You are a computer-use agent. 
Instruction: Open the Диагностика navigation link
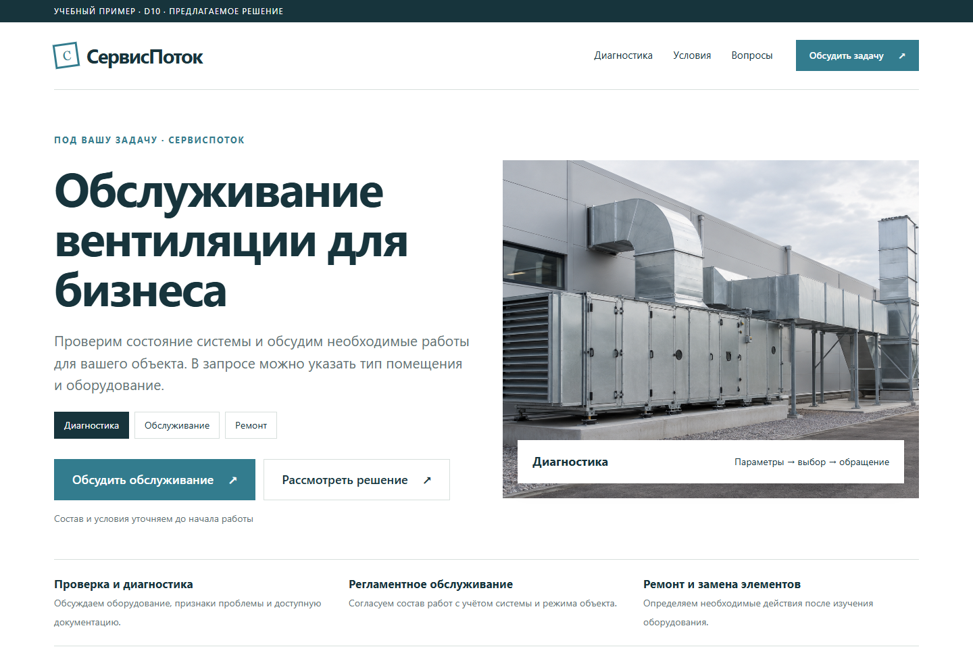click(x=623, y=55)
